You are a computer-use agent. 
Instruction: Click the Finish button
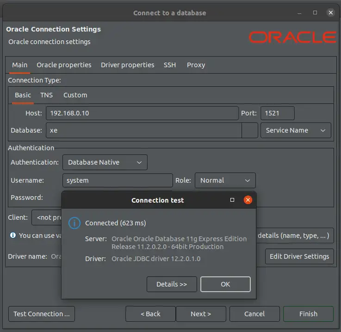tap(308, 314)
